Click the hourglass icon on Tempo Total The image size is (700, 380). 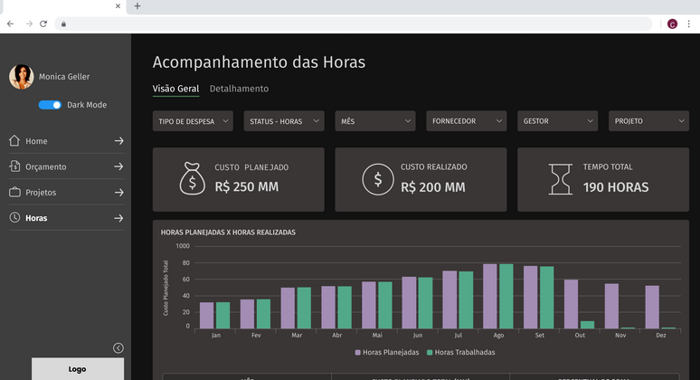[560, 179]
